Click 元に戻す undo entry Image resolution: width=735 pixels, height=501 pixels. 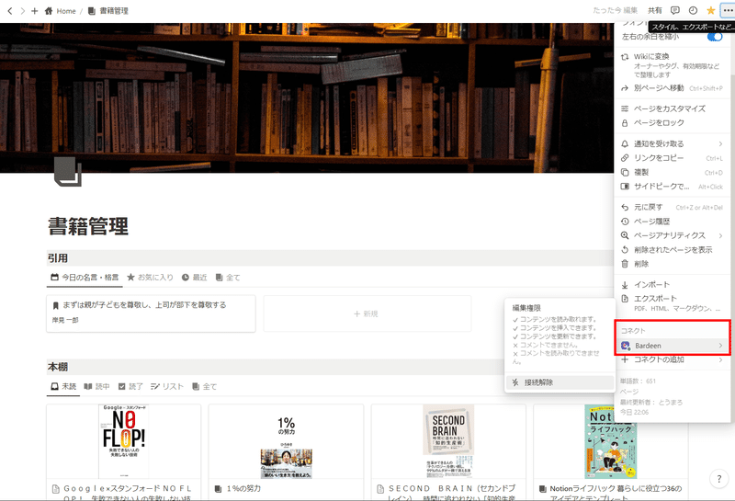point(673,207)
